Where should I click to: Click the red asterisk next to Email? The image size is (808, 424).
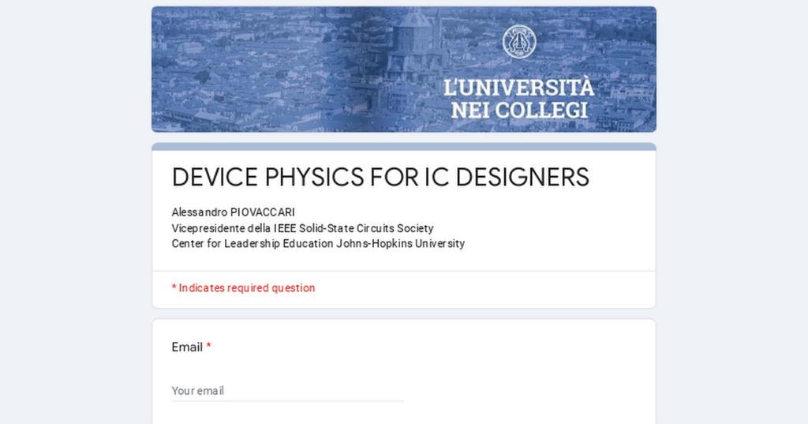pyautogui.click(x=208, y=347)
